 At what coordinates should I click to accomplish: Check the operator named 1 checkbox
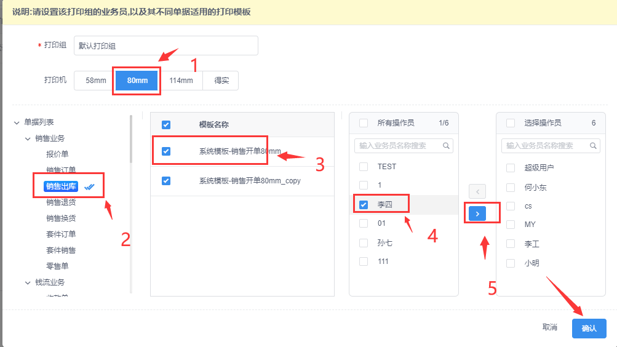point(364,185)
